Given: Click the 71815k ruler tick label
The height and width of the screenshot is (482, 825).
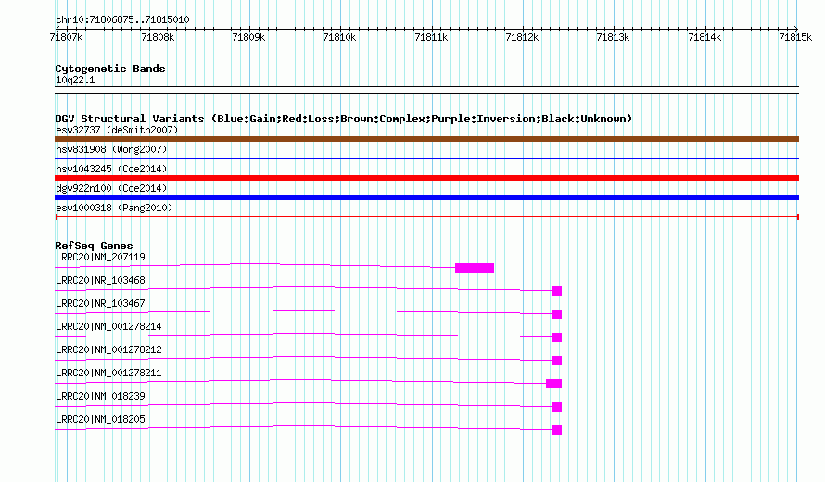Looking at the screenshot, I should click(x=795, y=37).
